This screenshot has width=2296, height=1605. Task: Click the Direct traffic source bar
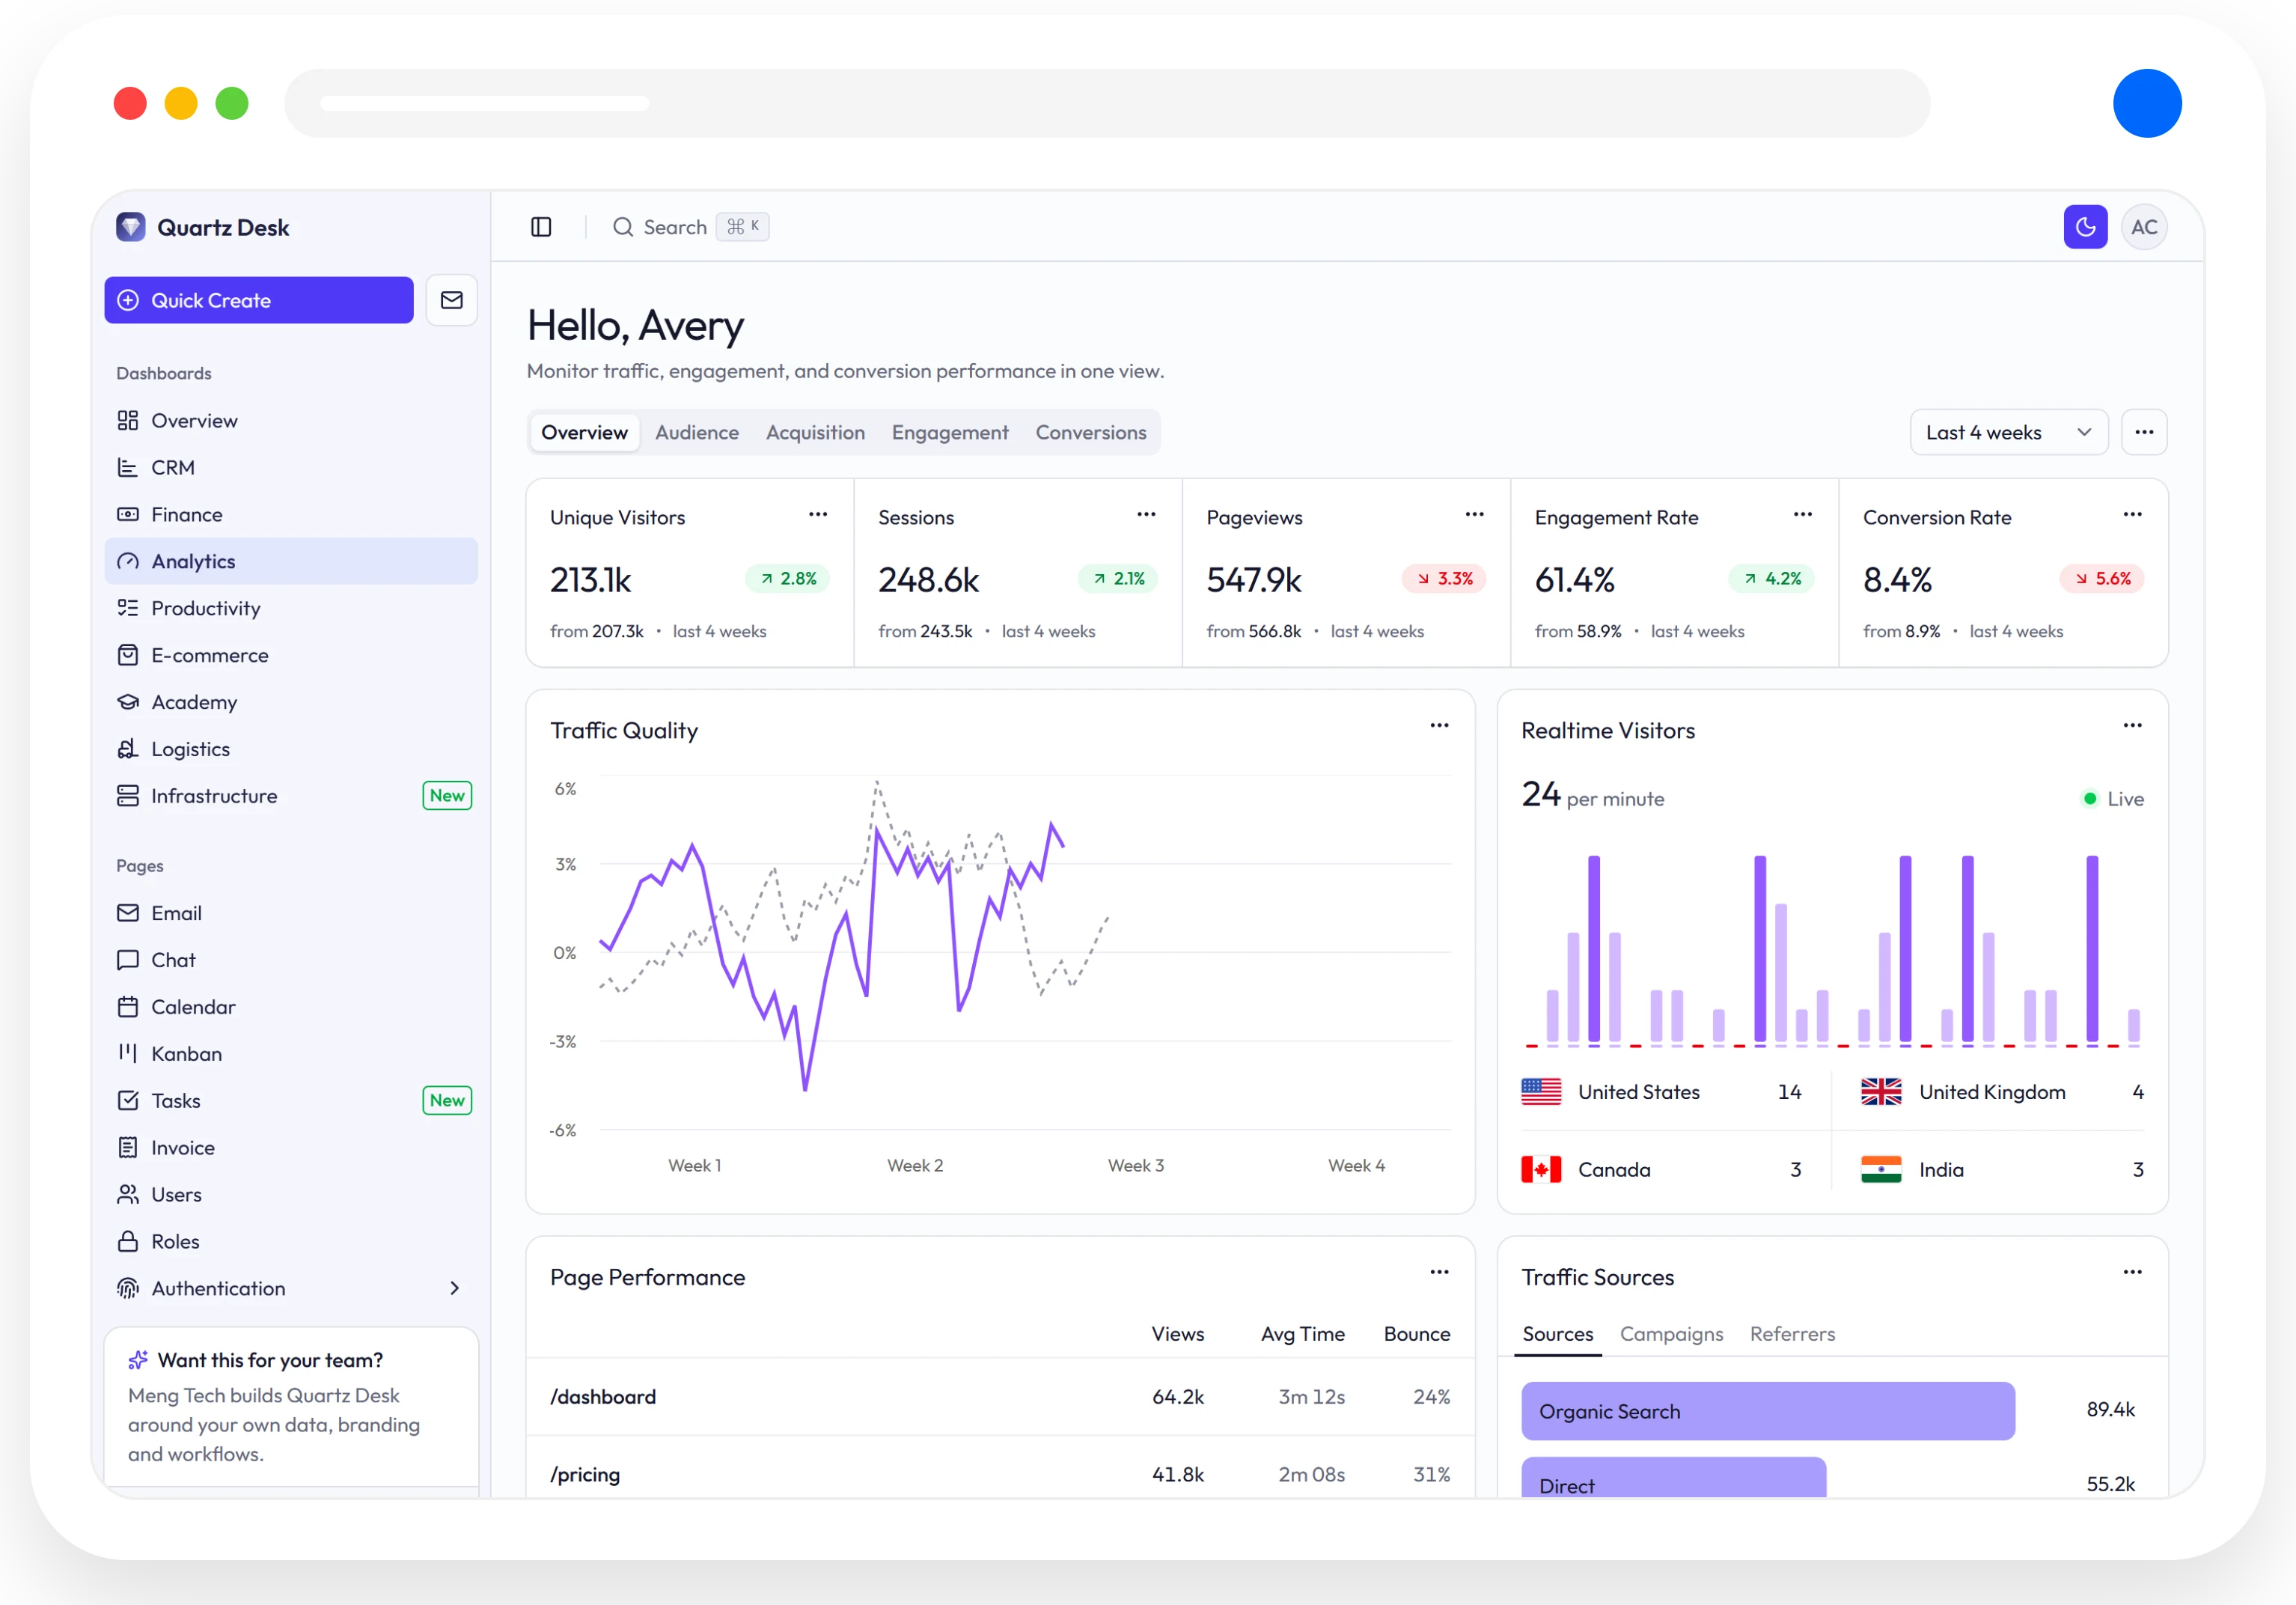coord(1673,1477)
